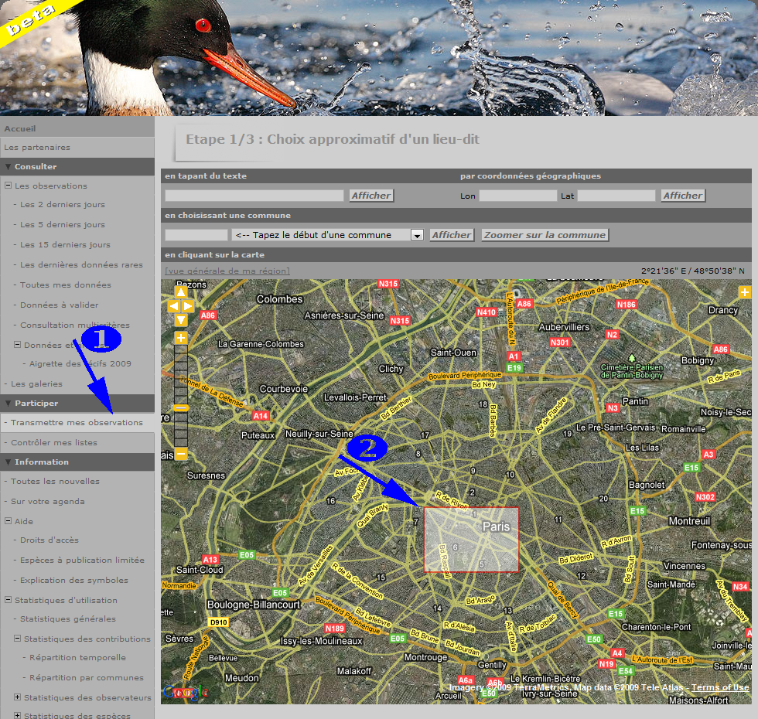Open Terms of Use map link
Screen dimensions: 758x719
pos(720,687)
